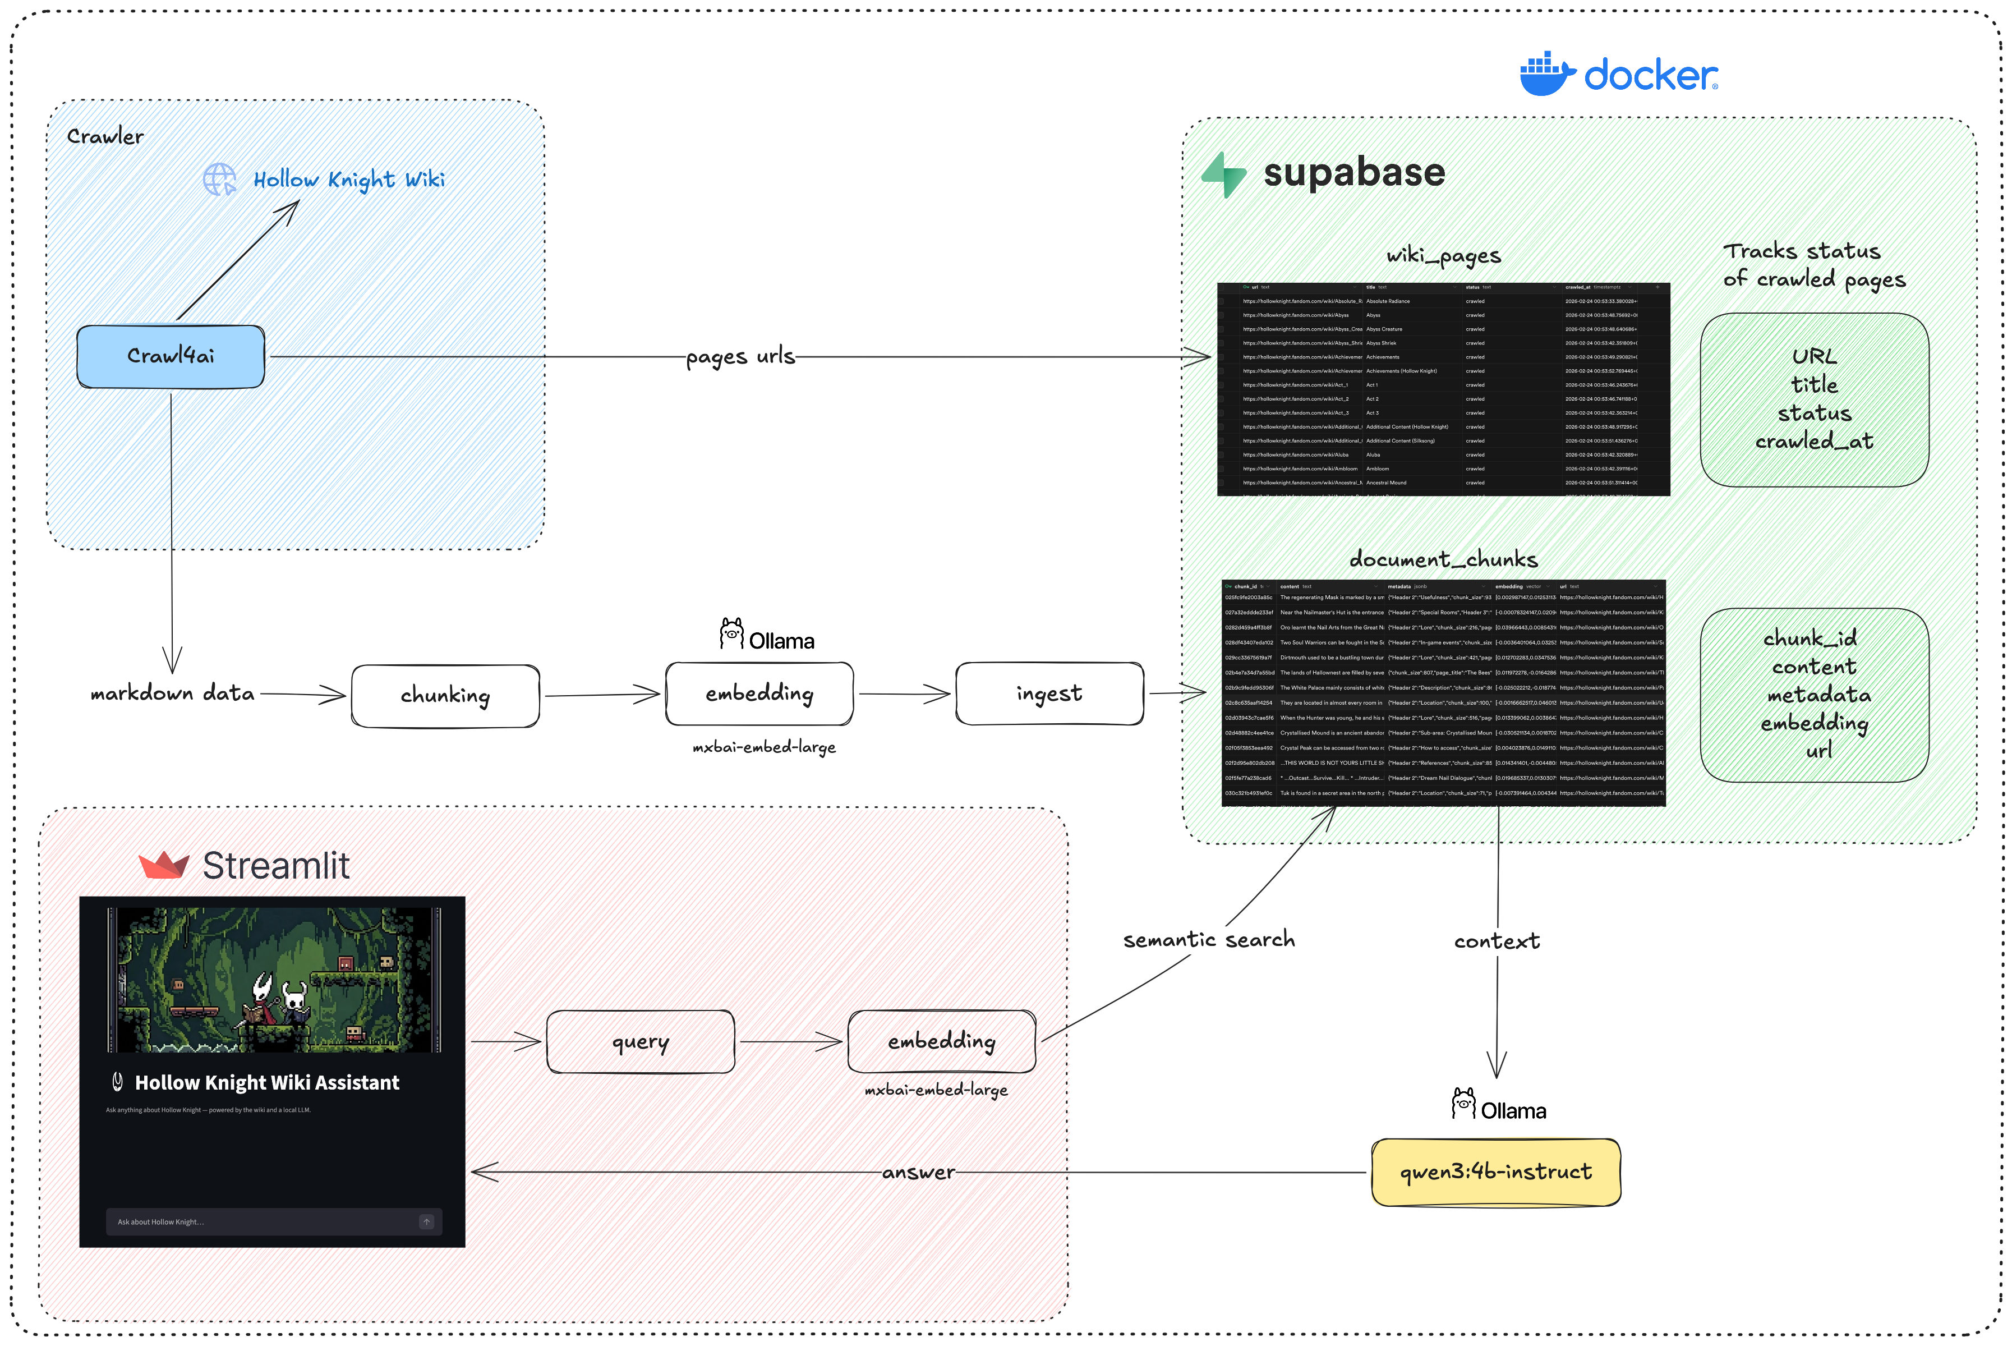Click the Ollama llama icon above embedding
The height and width of the screenshot is (1346, 2012).
point(731,635)
